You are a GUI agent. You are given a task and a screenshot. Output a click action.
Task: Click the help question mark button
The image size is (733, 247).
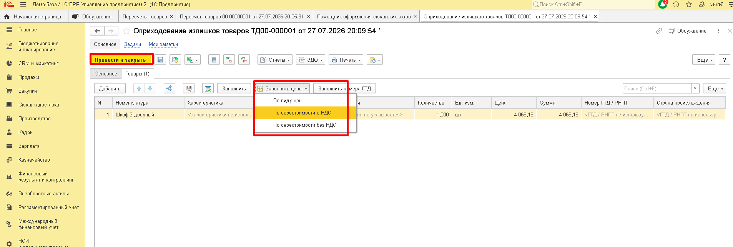725,60
